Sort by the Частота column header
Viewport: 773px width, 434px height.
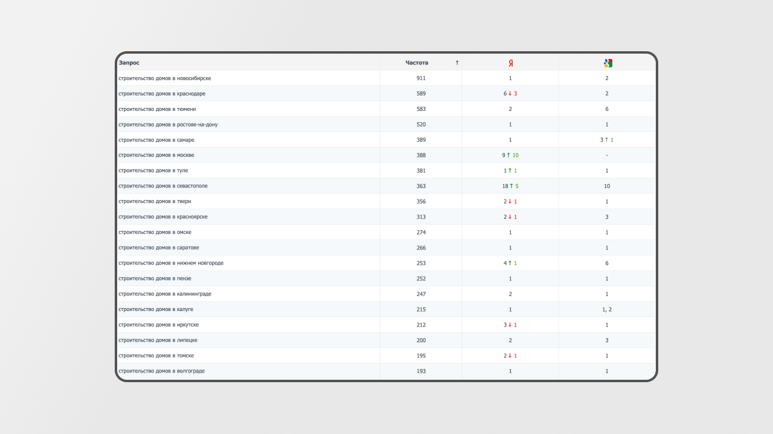click(x=417, y=63)
